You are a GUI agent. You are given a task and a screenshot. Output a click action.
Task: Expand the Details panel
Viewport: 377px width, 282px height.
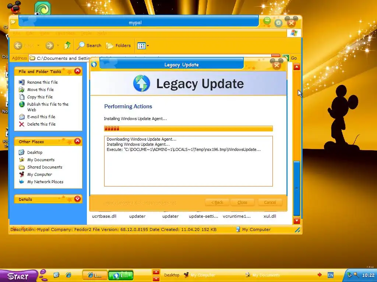[77, 199]
